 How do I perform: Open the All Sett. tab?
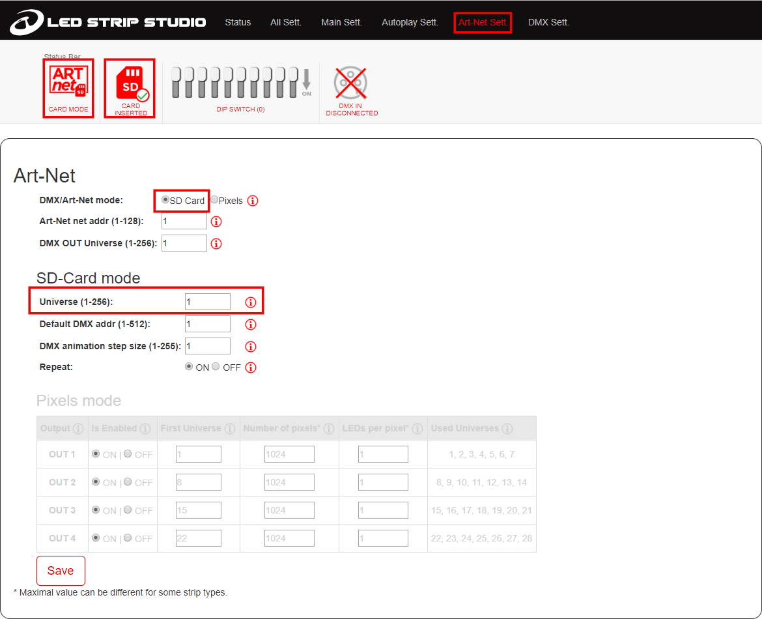coord(286,22)
